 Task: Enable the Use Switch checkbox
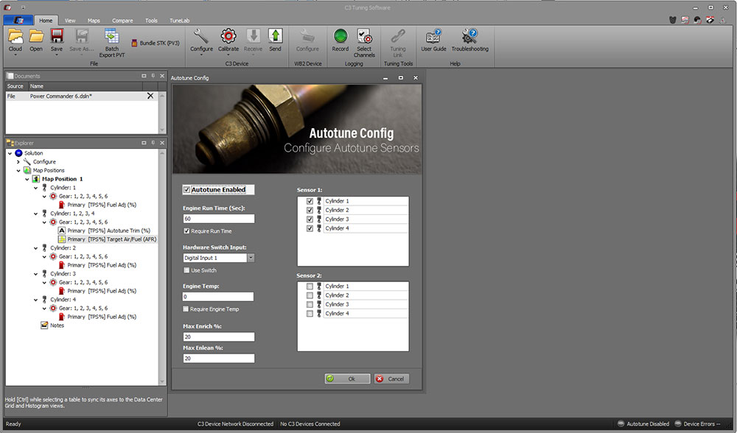187,270
